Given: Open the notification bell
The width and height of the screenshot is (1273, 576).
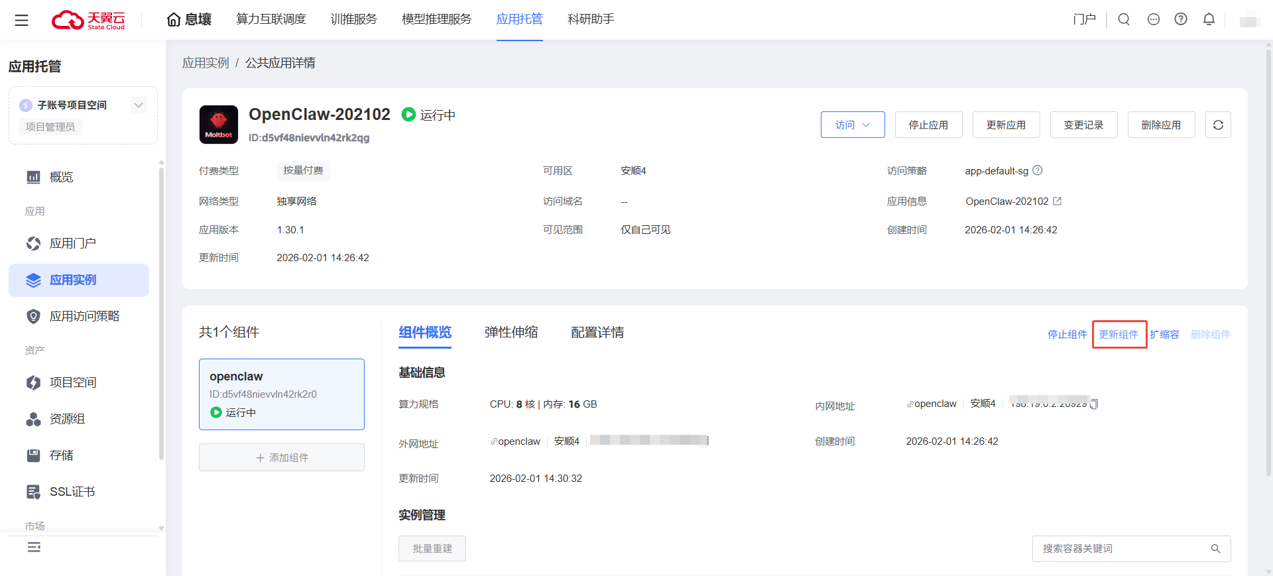Looking at the screenshot, I should 1209,19.
